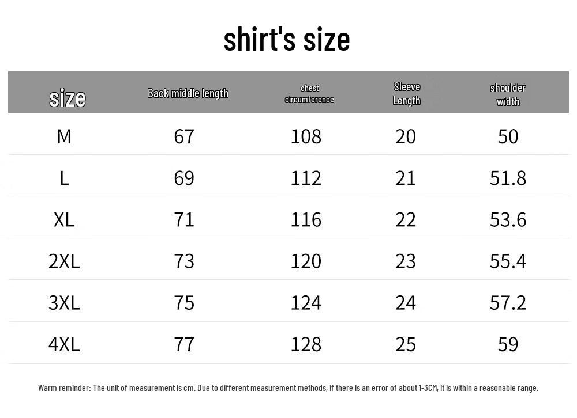
Task: Select the 59 shoulder width value
Action: [508, 344]
